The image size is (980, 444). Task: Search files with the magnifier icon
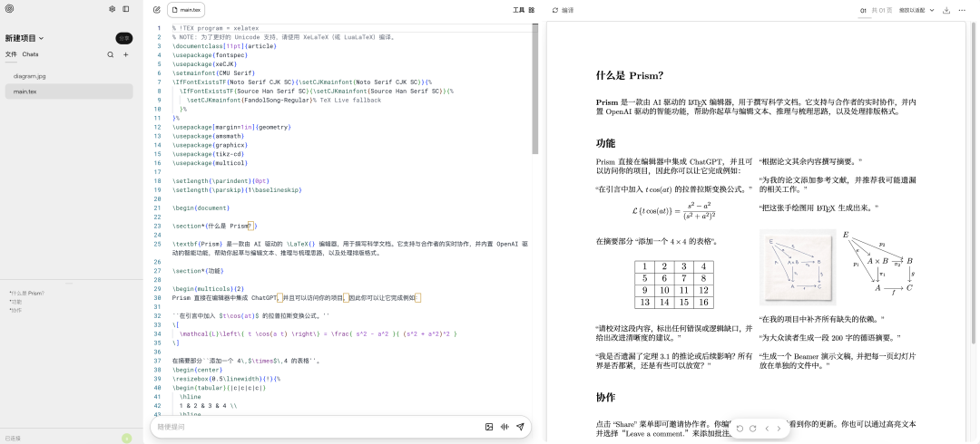[111, 55]
